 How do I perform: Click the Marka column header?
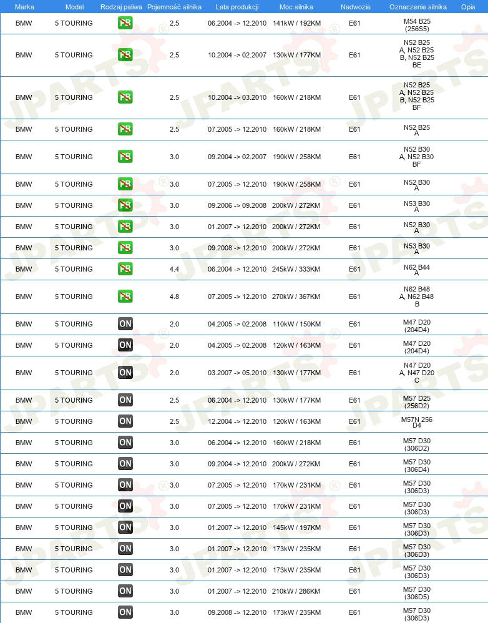point(24,7)
